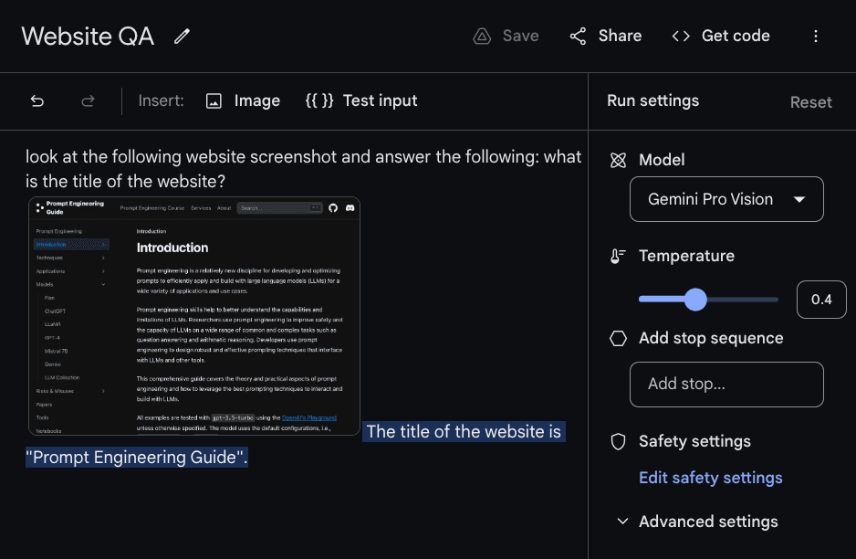Click the Insert label in toolbar
856x559 pixels.
[x=161, y=100]
